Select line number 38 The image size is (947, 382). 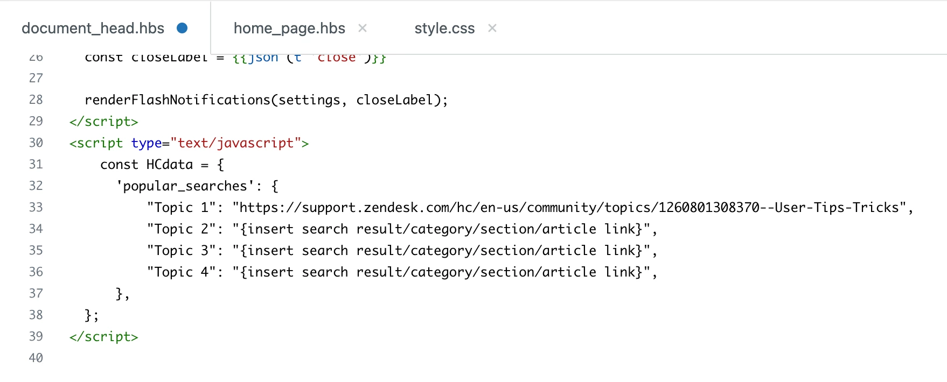(36, 315)
